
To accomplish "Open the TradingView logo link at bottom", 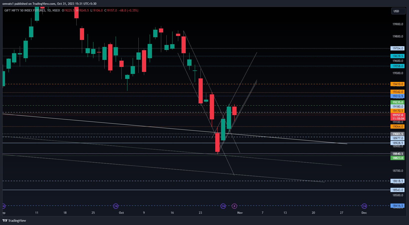I will (x=14, y=221).
